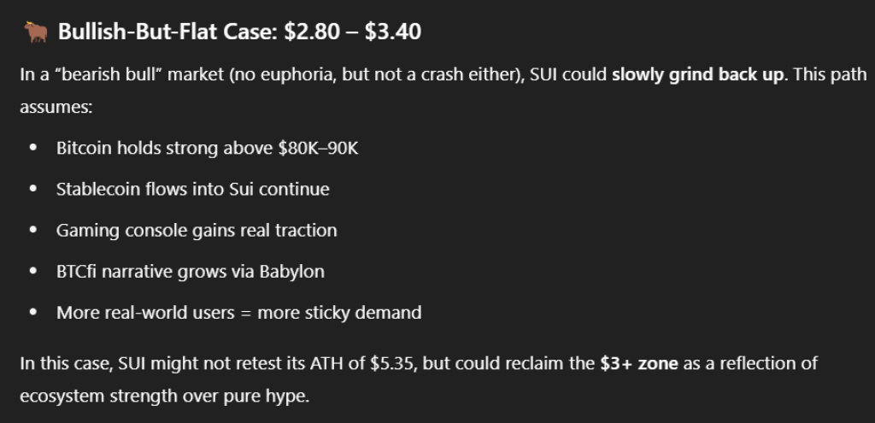Image resolution: width=875 pixels, height=423 pixels.
Task: Click the bullet dot before "More real-world users"
Action: 32,313
